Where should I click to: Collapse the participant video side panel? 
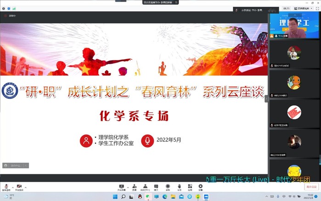(x=266, y=98)
